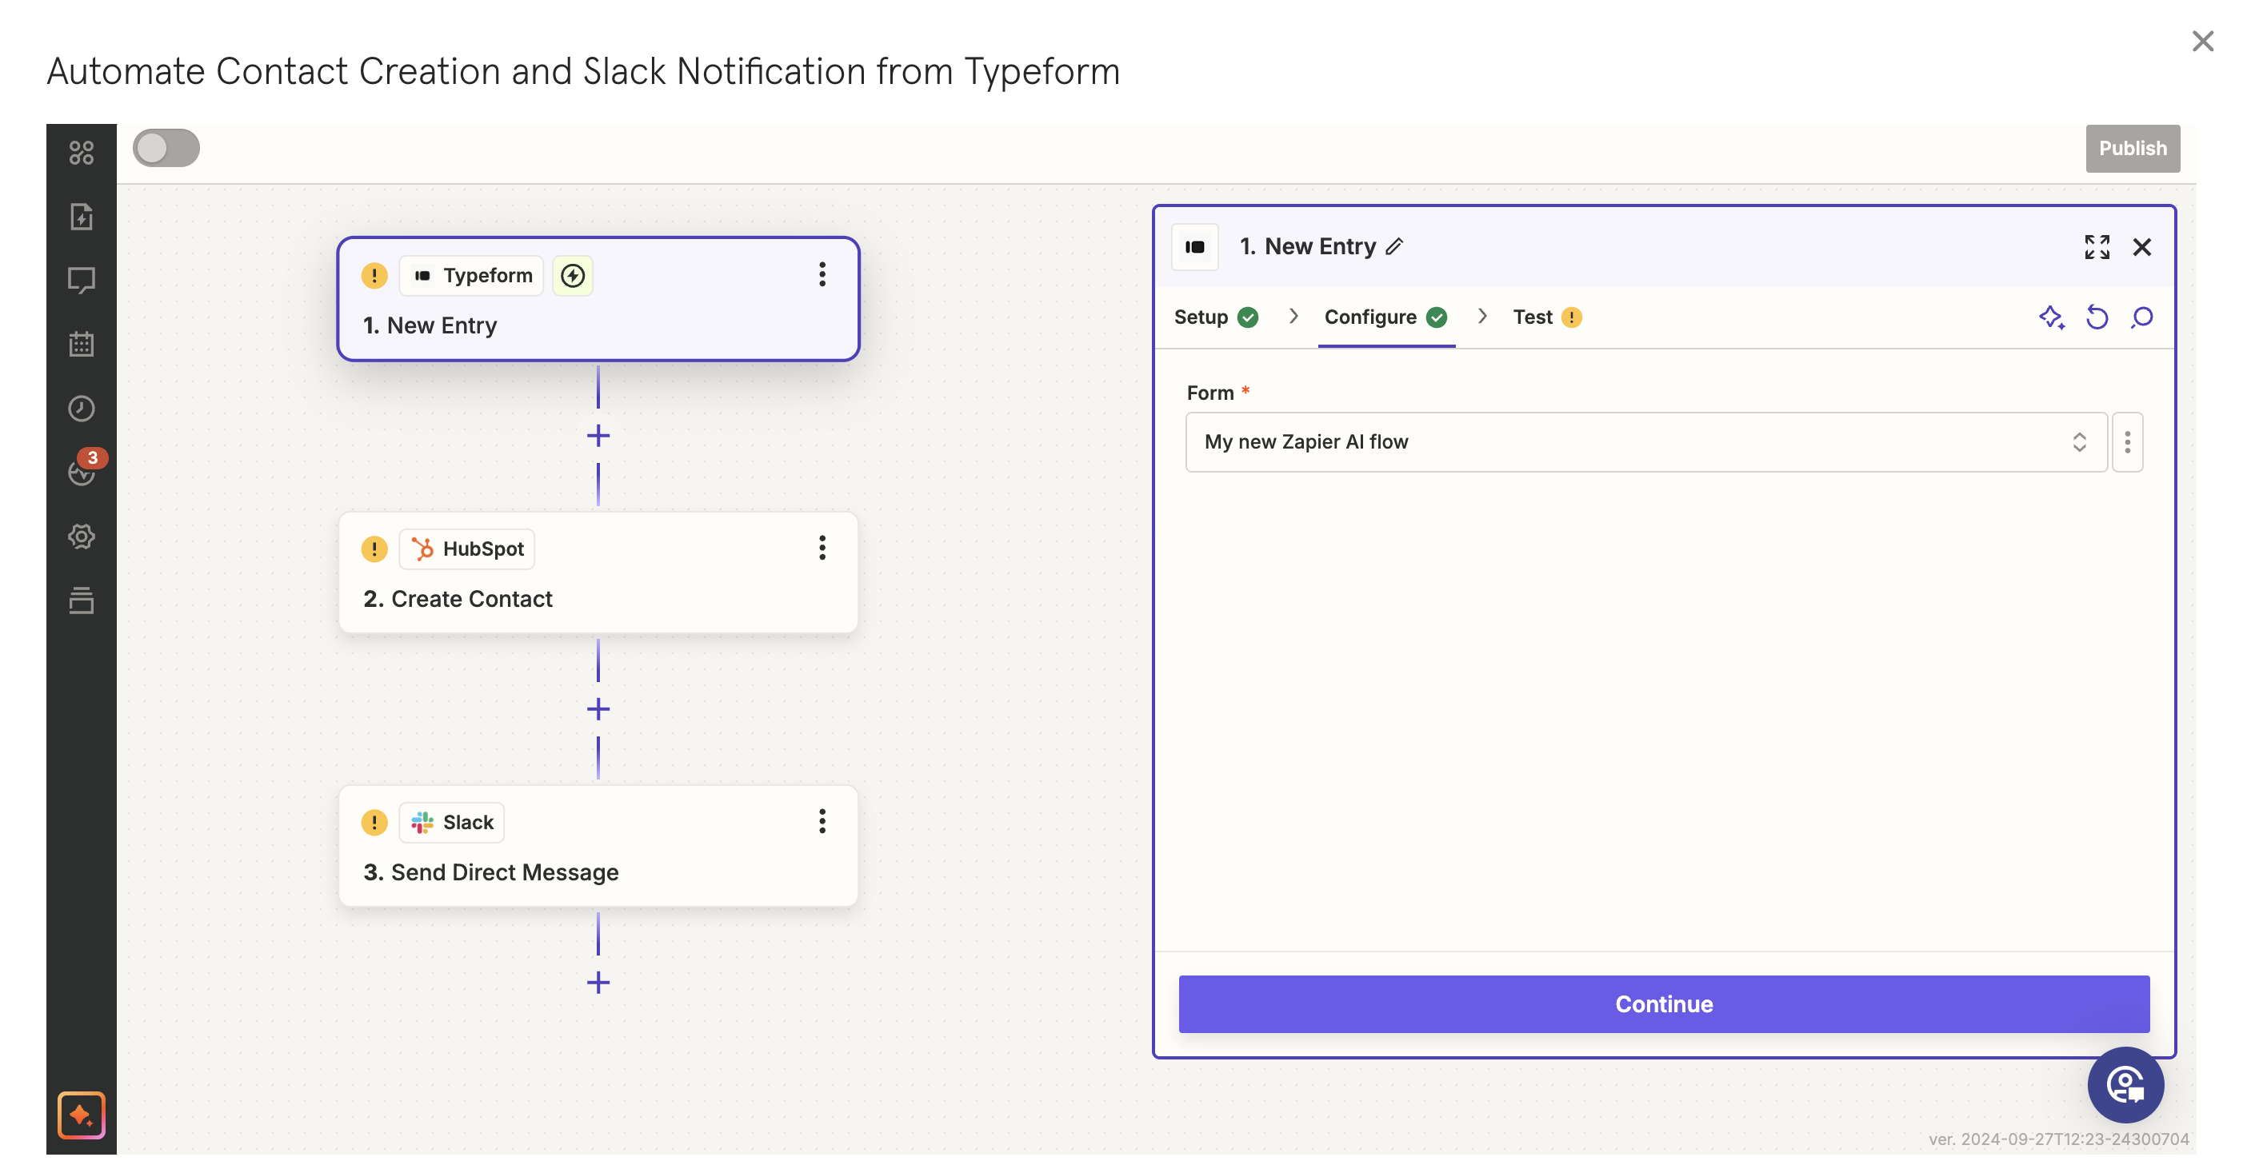Open the Form field options kebab

click(2127, 442)
